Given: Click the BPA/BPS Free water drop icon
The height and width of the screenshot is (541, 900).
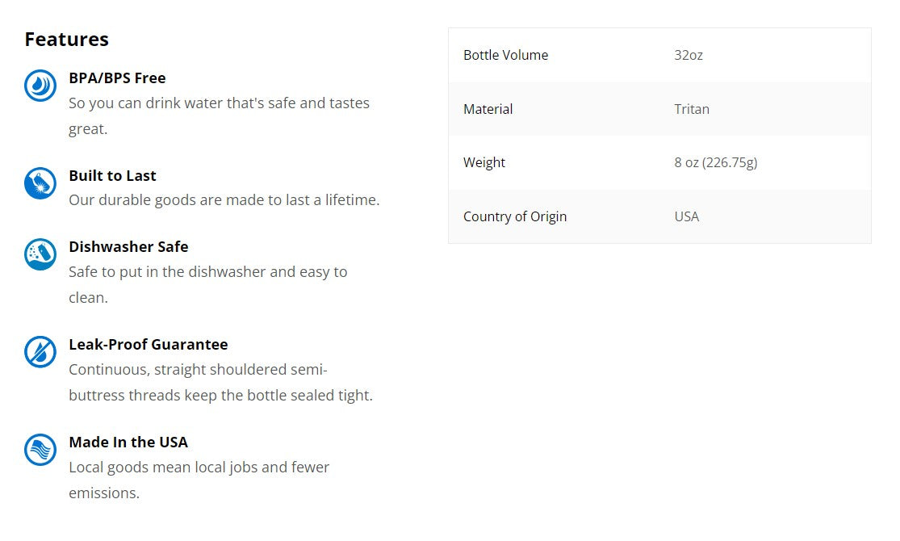Looking at the screenshot, I should [x=40, y=86].
